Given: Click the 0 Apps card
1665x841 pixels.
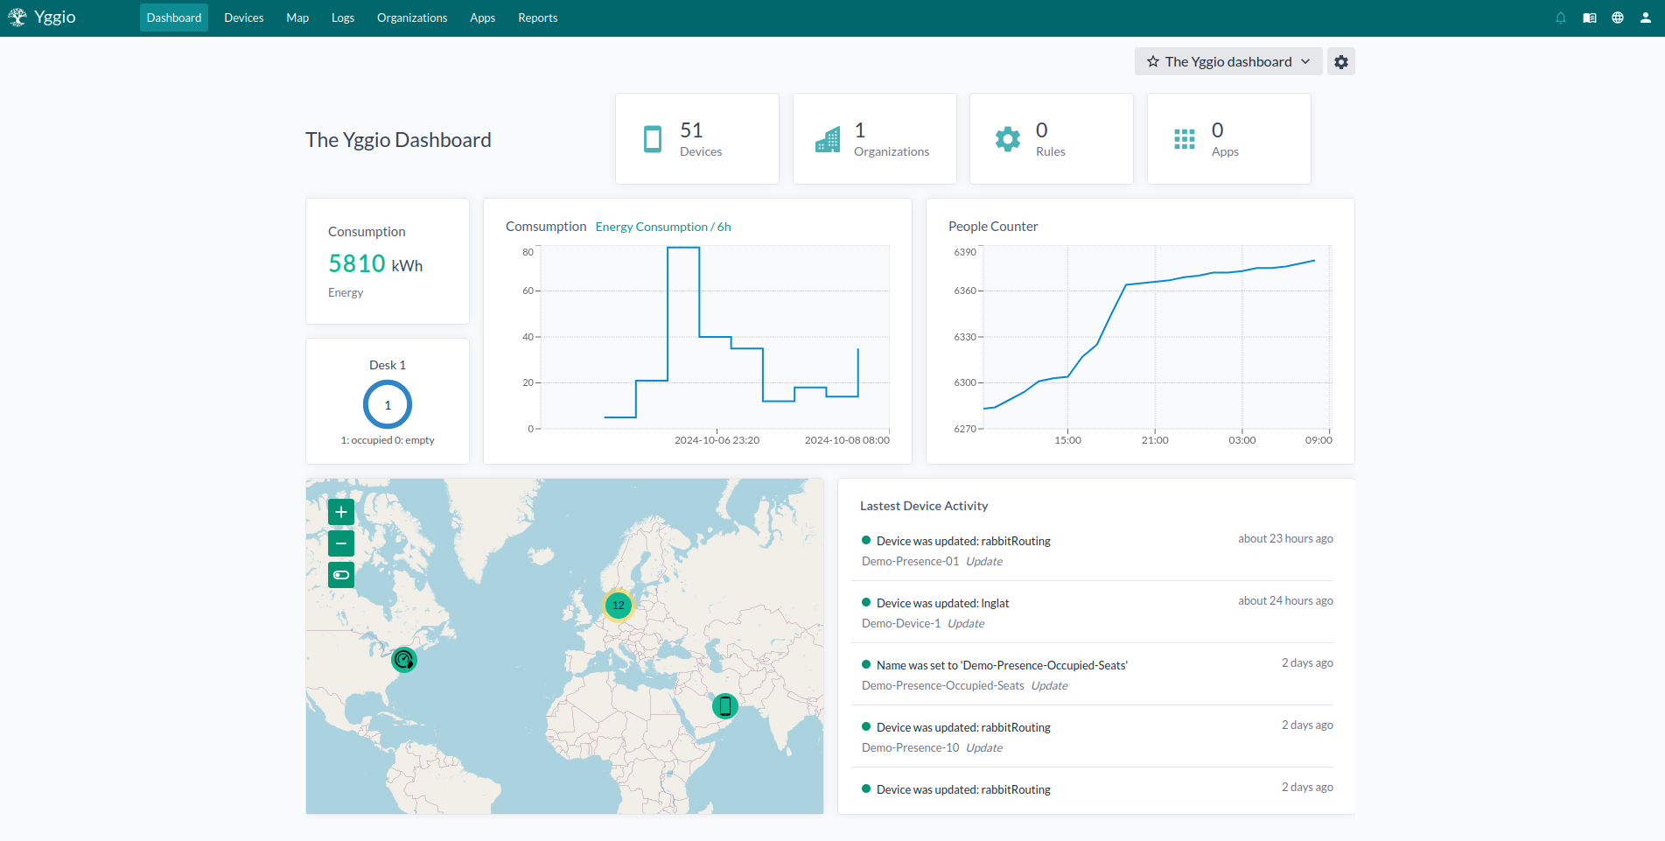Looking at the screenshot, I should pyautogui.click(x=1229, y=139).
